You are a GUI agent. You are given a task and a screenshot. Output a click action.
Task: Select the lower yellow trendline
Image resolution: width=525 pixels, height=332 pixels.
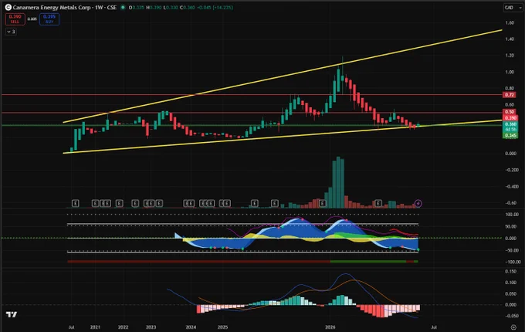click(x=283, y=137)
